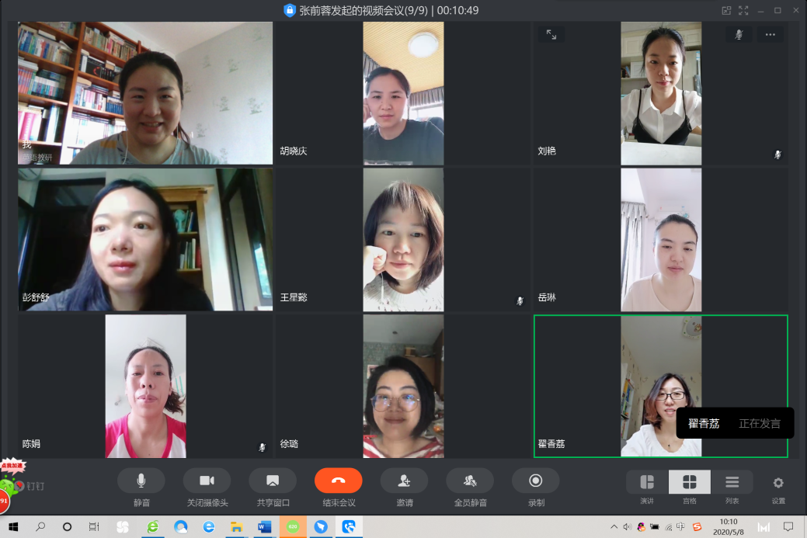The height and width of the screenshot is (538, 807).
Task: Mute your microphone with 静音
Action: tap(141, 481)
